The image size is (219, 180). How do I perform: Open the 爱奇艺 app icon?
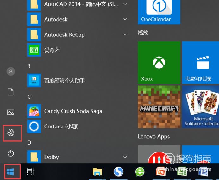coord(34,50)
